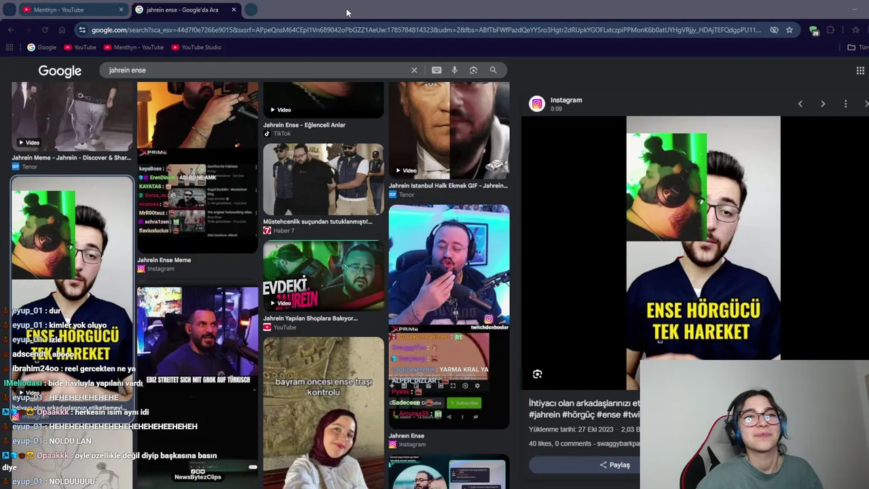Open the bayram öncesi ense traşı thumbnail

(x=323, y=413)
